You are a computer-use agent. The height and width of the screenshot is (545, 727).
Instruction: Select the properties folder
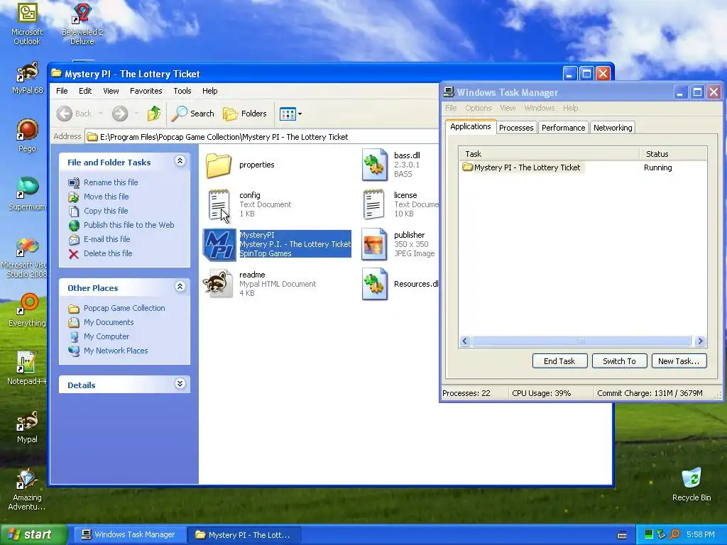tap(240, 165)
